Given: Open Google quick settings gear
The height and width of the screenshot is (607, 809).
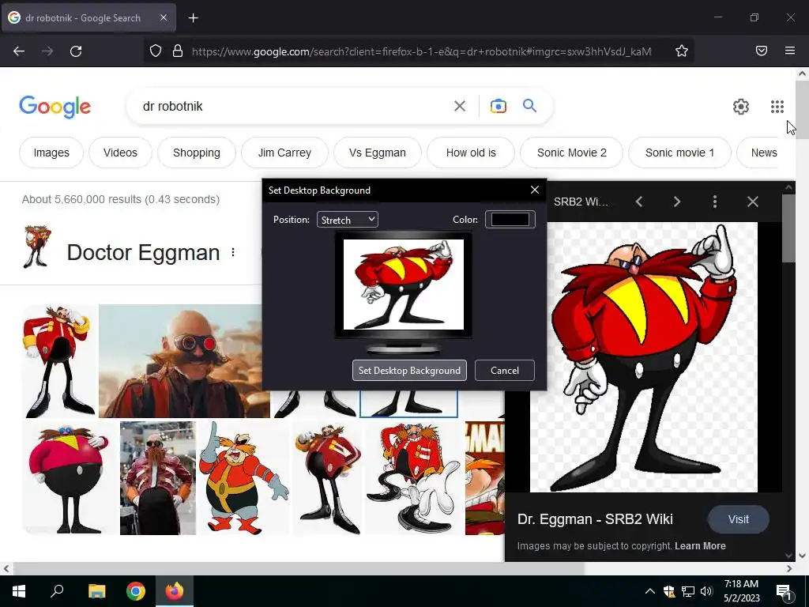Looking at the screenshot, I should click(741, 107).
